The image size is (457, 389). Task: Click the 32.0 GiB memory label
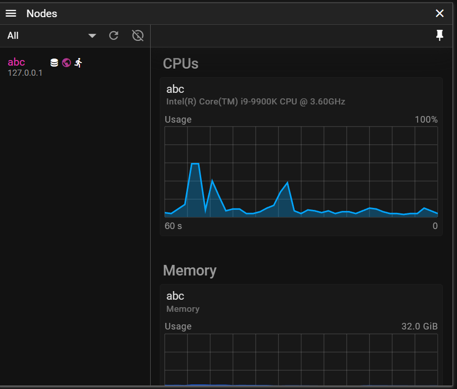(x=420, y=326)
